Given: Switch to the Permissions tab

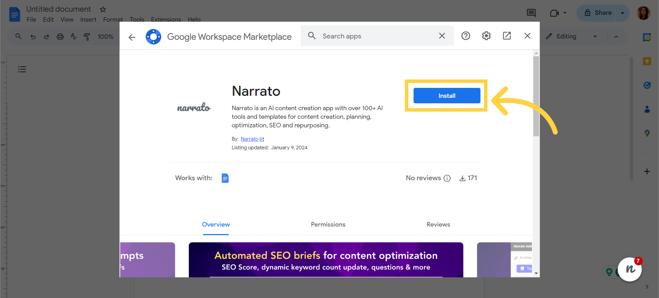Looking at the screenshot, I should [x=328, y=225].
